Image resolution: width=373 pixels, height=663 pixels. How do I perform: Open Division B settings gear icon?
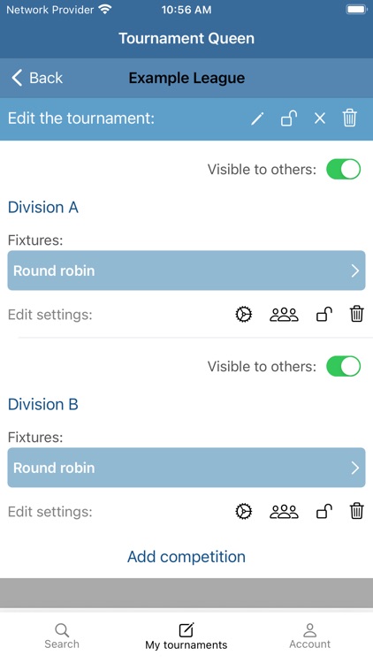(x=244, y=512)
